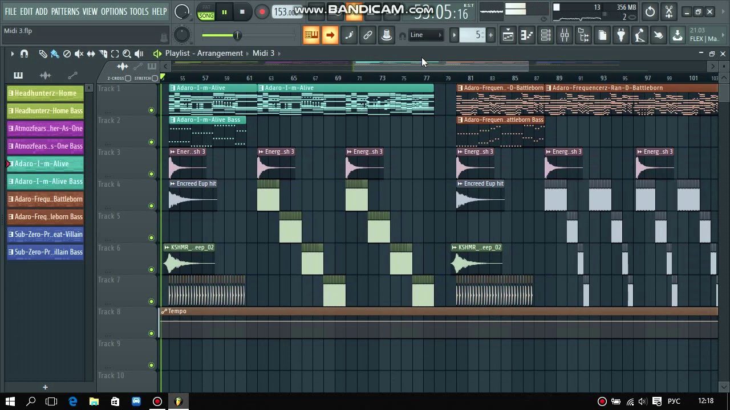The width and height of the screenshot is (730, 410).
Task: Click the undo history circular arrow icon
Action: coord(650,11)
